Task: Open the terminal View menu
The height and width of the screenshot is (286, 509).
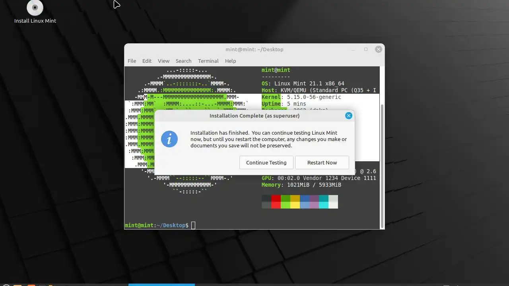Action: coord(163,61)
